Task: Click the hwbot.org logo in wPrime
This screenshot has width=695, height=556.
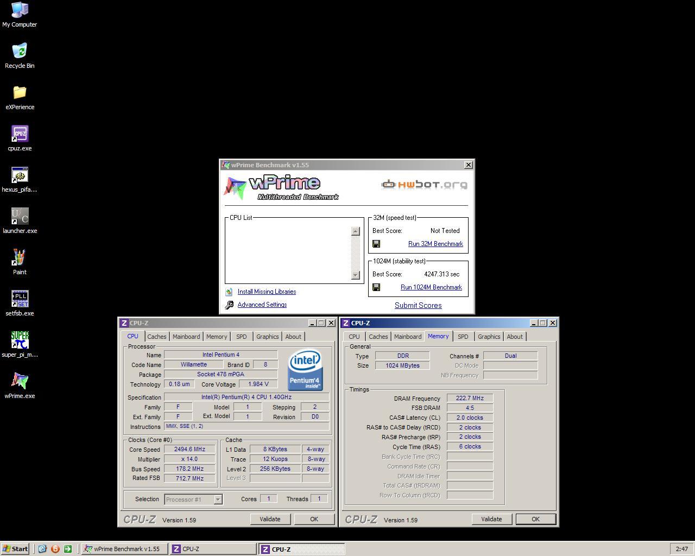Action: (x=424, y=185)
